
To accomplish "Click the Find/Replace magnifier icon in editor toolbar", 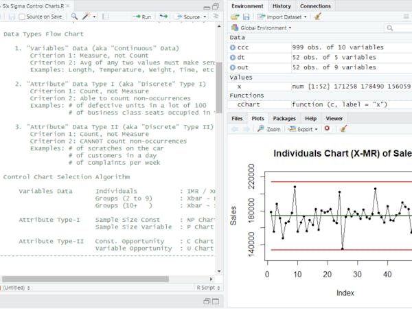I will [74, 16].
